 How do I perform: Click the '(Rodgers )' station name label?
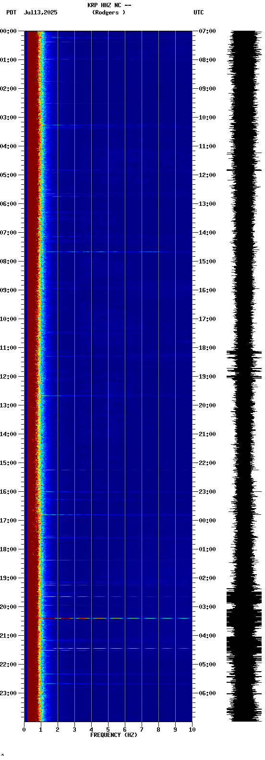coord(108,12)
